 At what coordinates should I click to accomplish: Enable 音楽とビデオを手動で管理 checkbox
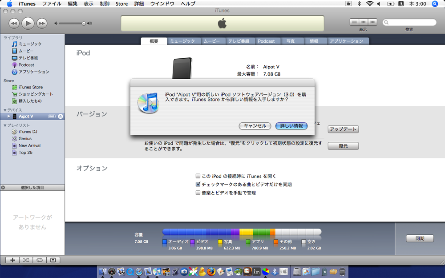click(x=198, y=193)
